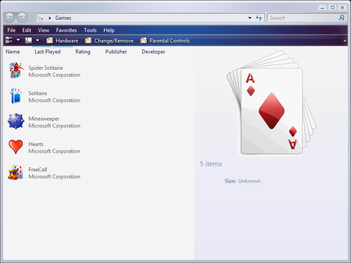The width and height of the screenshot is (351, 263).
Task: Select the Solitaire card deck icon
Action: pos(16,96)
